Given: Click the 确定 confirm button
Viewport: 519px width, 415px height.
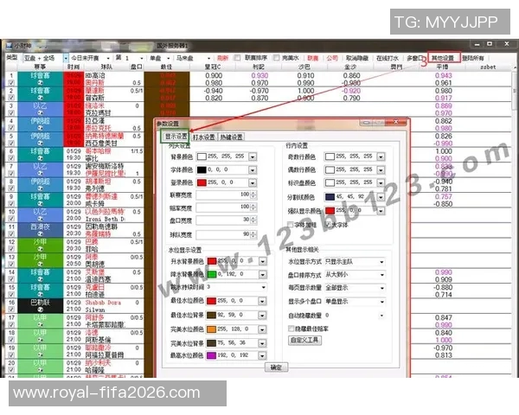Looking at the screenshot, I should click(x=276, y=367).
